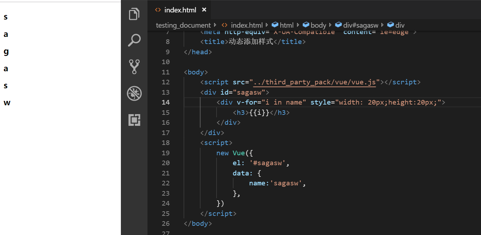This screenshot has height=235, width=481.
Task: Click the breadcrumb arrow after html
Action: click(x=298, y=25)
